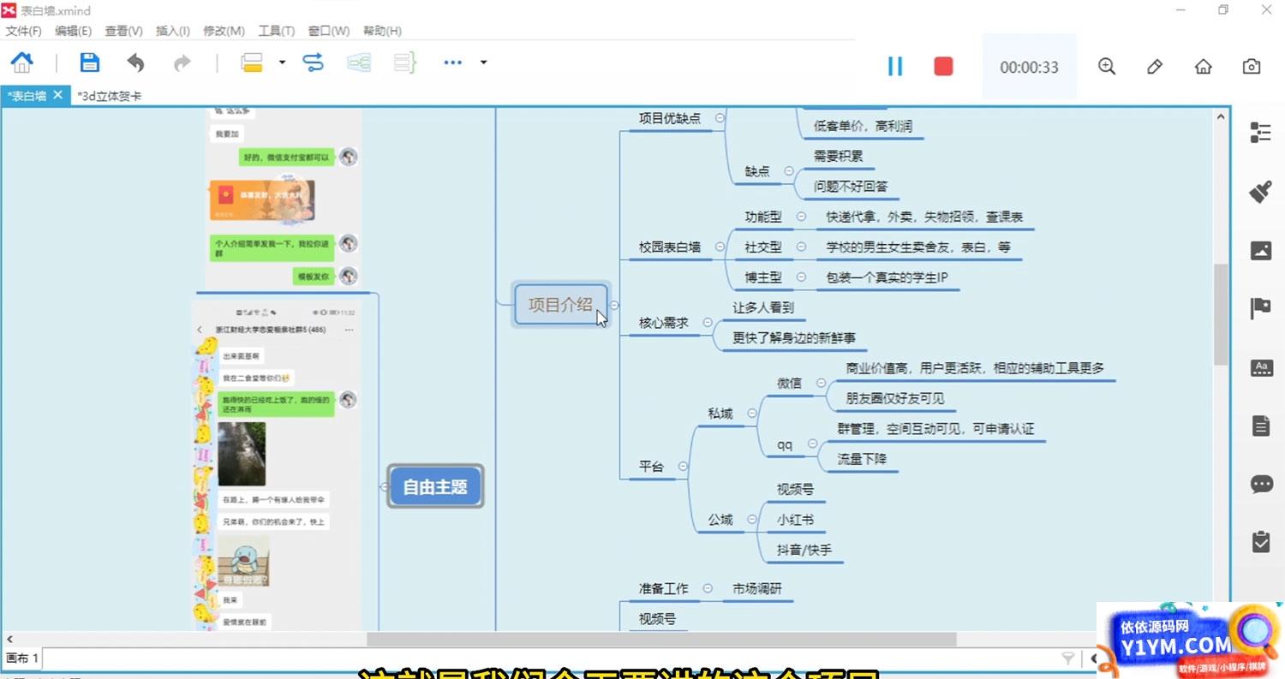The height and width of the screenshot is (679, 1285).
Task: Open the Image panel in sidebar
Action: (1261, 250)
